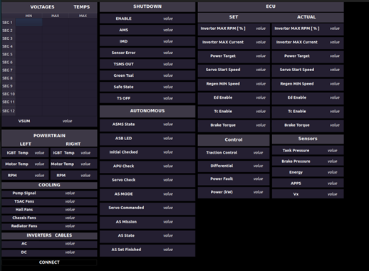The image size is (369, 271).
Task: Click Inverter MAX RPM value under SET
Action: tap(261, 28)
